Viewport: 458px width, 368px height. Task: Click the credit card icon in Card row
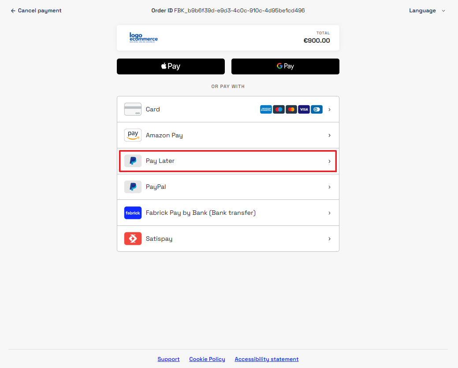coord(133,109)
